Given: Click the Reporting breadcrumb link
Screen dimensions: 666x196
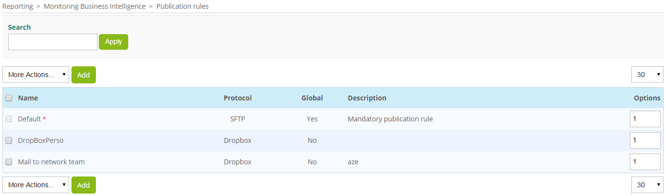Looking at the screenshot, I should 18,6.
